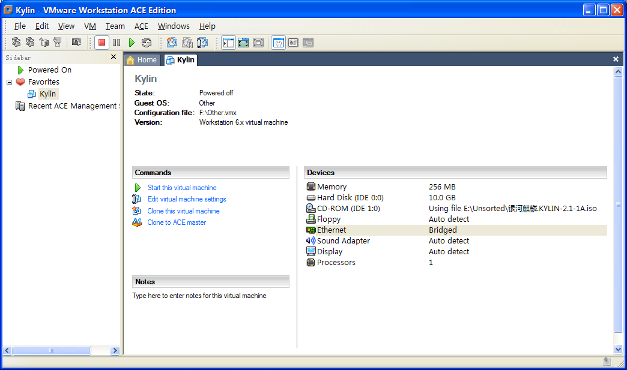Click the Reset virtual machine toolbar icon
627x370 pixels.
click(x=147, y=43)
